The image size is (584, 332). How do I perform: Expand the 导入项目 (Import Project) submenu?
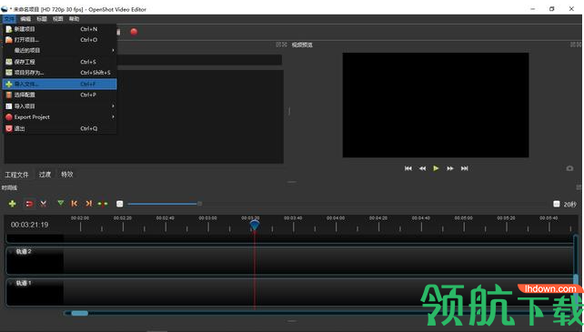click(60, 106)
